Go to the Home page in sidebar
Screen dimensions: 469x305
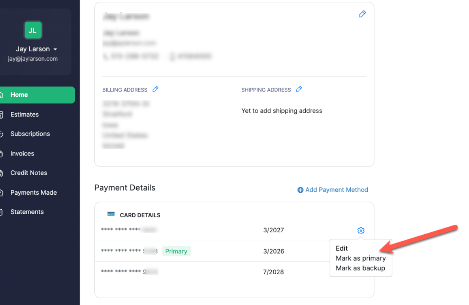pyautogui.click(x=19, y=95)
